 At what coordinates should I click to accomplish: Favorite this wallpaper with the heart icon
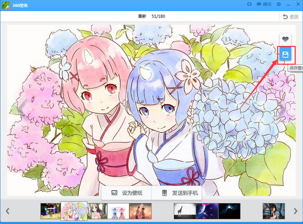coord(285,39)
